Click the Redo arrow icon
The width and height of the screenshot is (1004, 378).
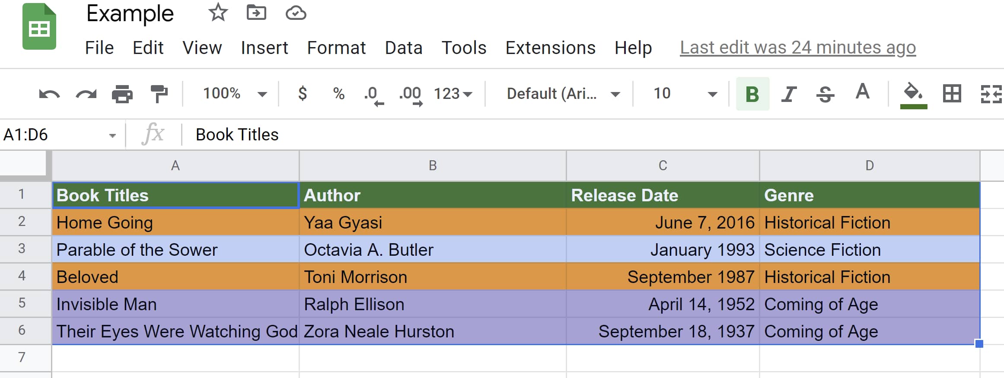tap(86, 94)
